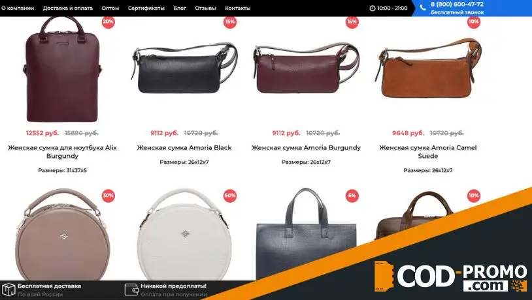Click the 20% discount badge on Alix Burgundy
The width and height of the screenshot is (532, 300).
(x=108, y=22)
